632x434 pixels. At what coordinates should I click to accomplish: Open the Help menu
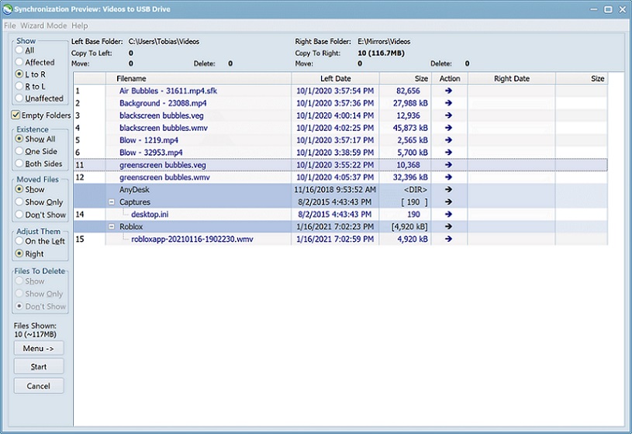[x=79, y=26]
